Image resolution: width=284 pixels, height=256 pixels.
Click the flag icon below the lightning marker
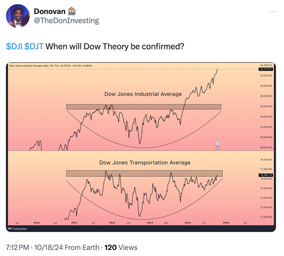(218, 148)
